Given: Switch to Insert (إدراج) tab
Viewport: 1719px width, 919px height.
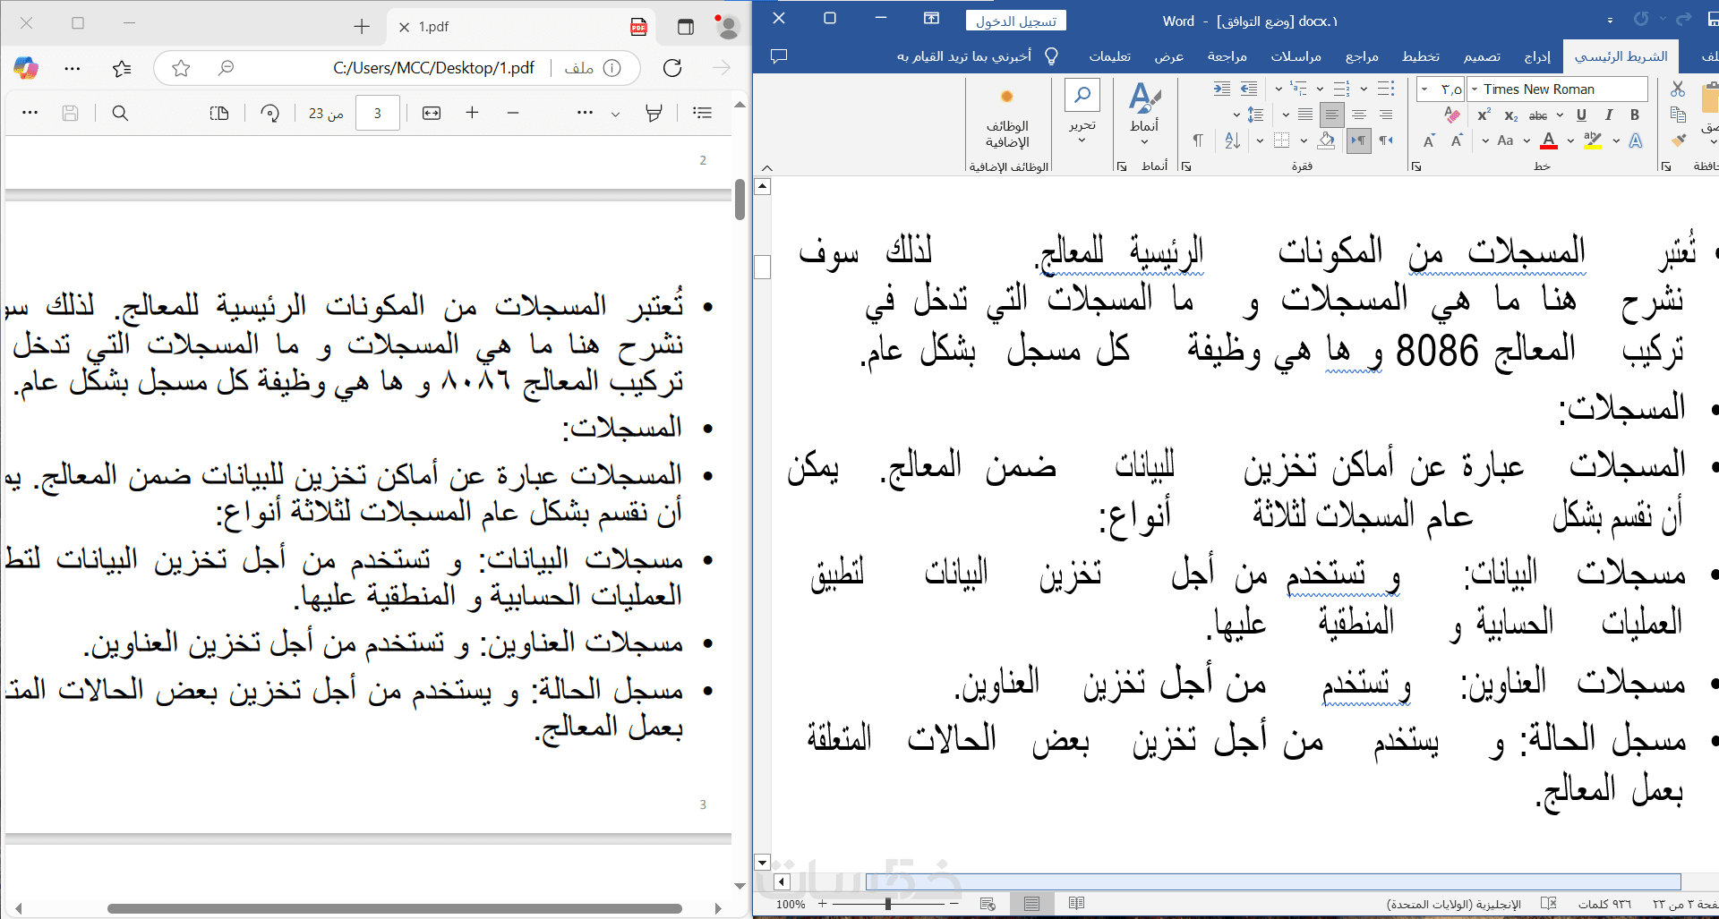Looking at the screenshot, I should click(1537, 56).
